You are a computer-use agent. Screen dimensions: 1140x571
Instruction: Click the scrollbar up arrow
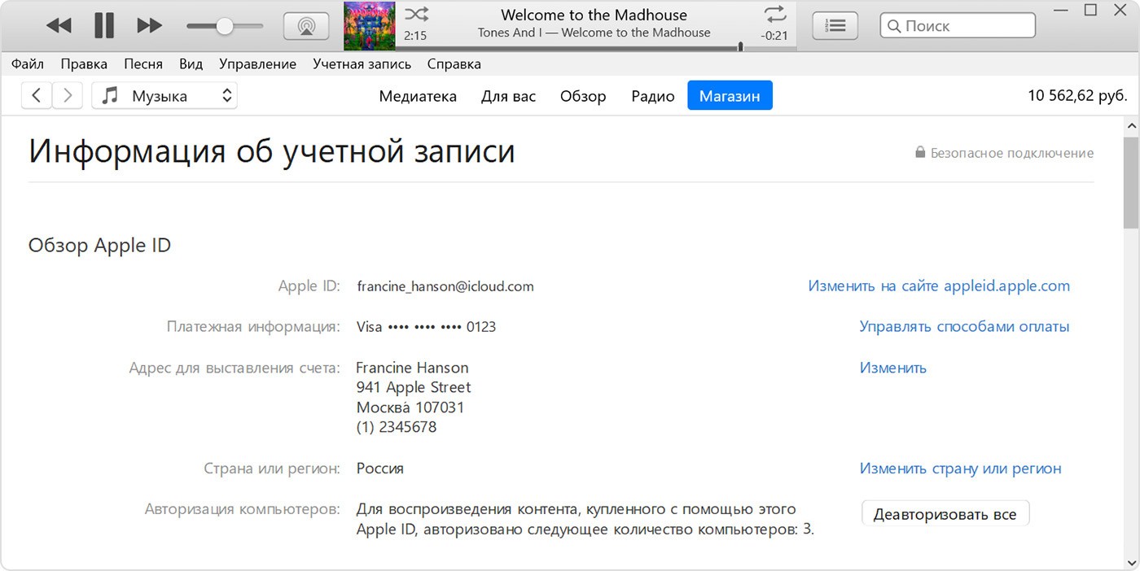(1131, 126)
